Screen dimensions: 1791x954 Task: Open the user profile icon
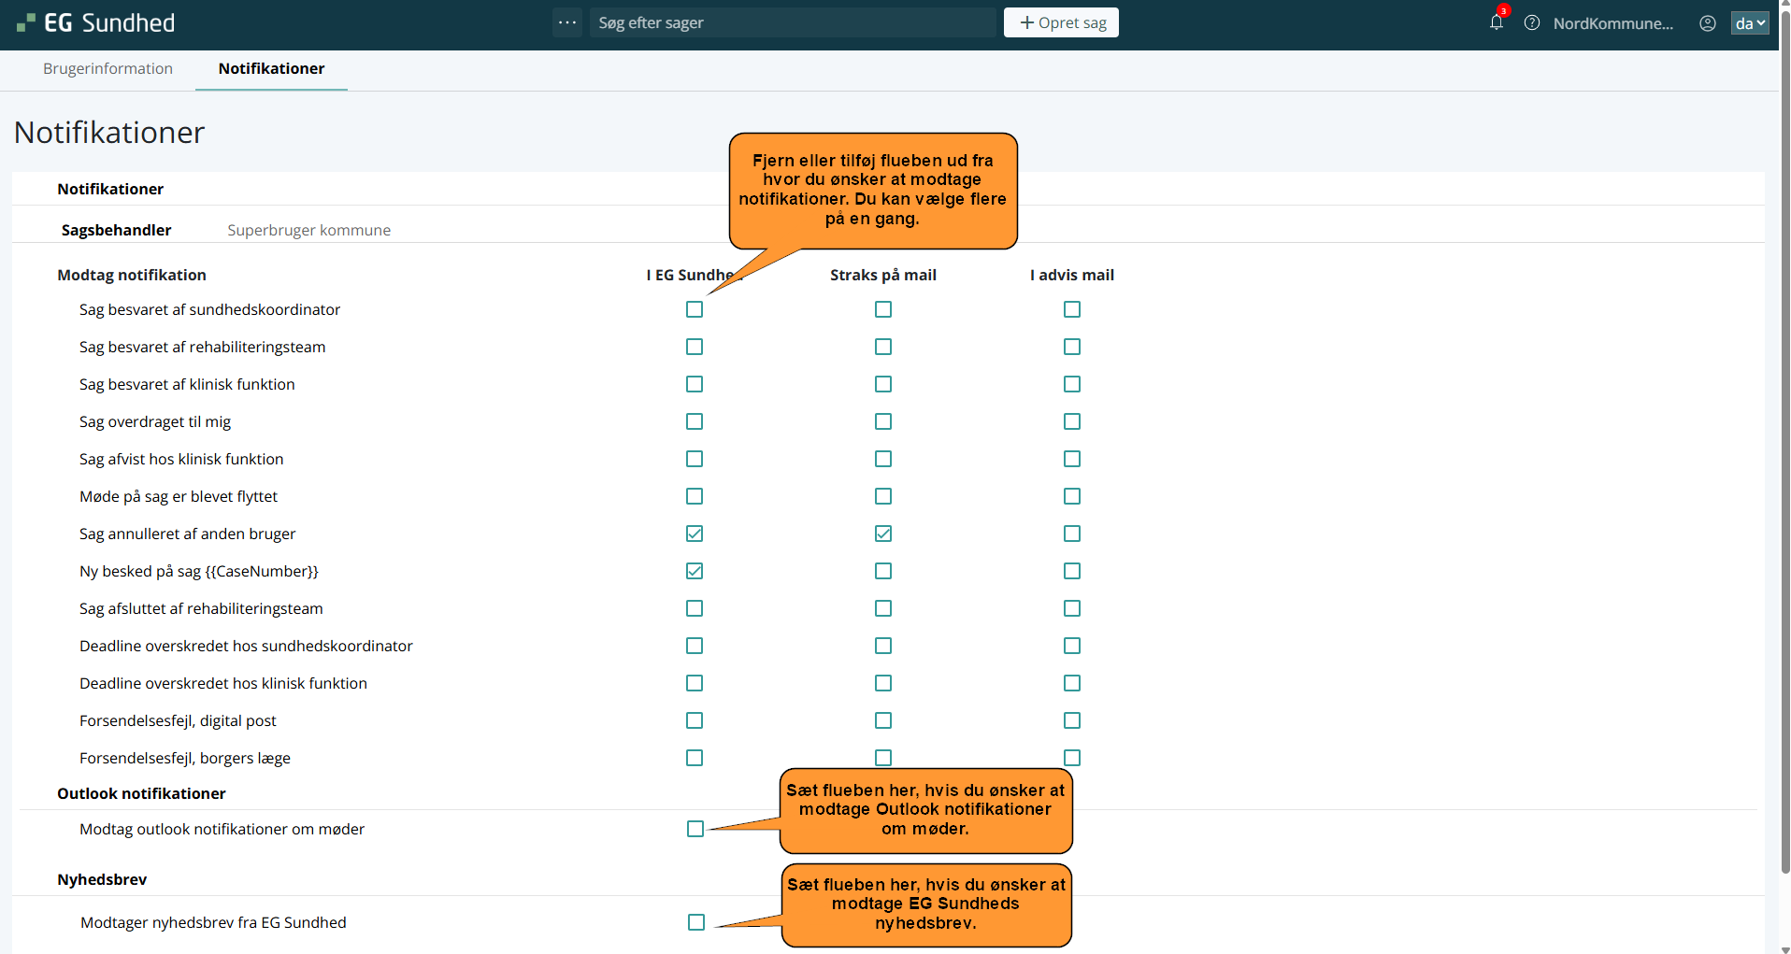1707,23
